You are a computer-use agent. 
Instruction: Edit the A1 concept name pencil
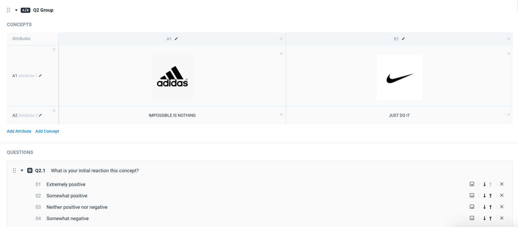tap(176, 39)
